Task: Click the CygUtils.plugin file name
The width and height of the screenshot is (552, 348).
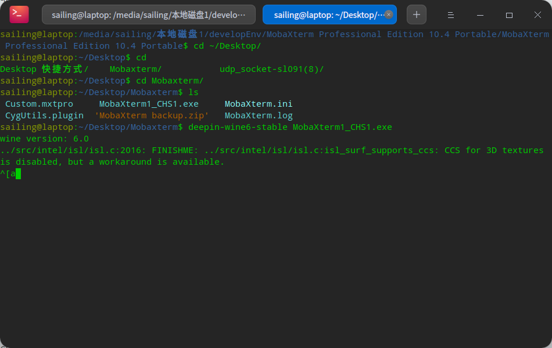Action: coord(44,115)
